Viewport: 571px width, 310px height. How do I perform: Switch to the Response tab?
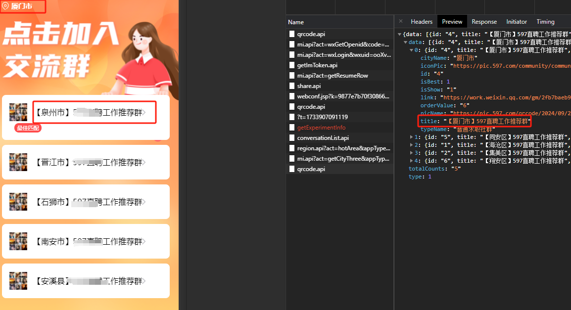[484, 22]
